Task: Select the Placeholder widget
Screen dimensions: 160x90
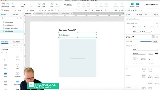Action: pos(17,74)
